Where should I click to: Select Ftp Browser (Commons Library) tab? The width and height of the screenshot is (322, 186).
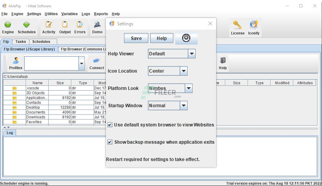tap(83, 49)
